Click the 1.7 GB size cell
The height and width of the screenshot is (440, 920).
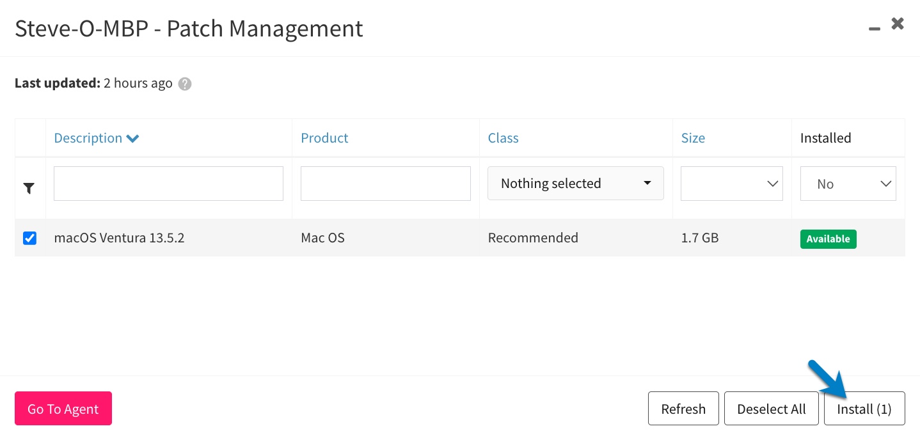[x=700, y=238]
